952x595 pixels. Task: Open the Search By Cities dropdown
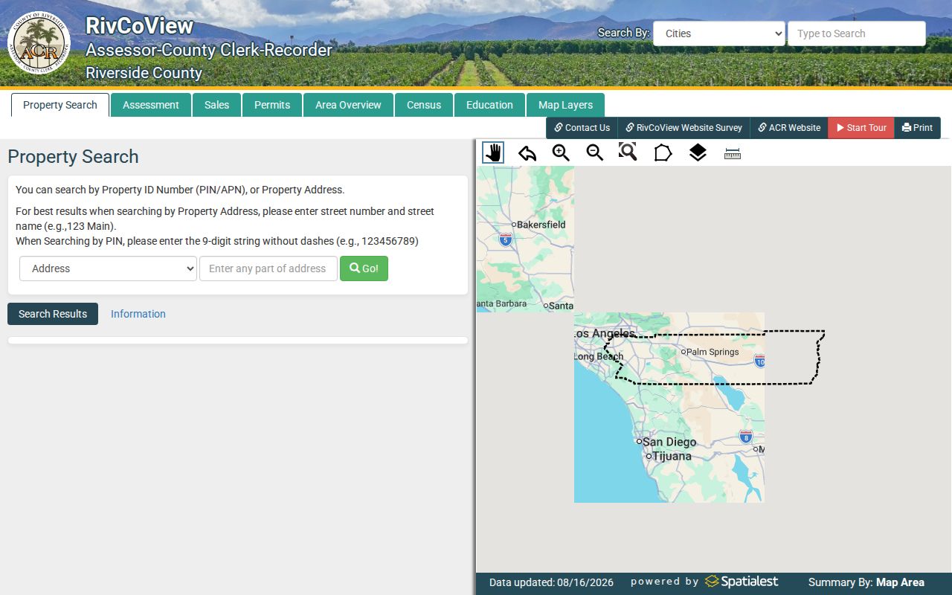tap(719, 33)
